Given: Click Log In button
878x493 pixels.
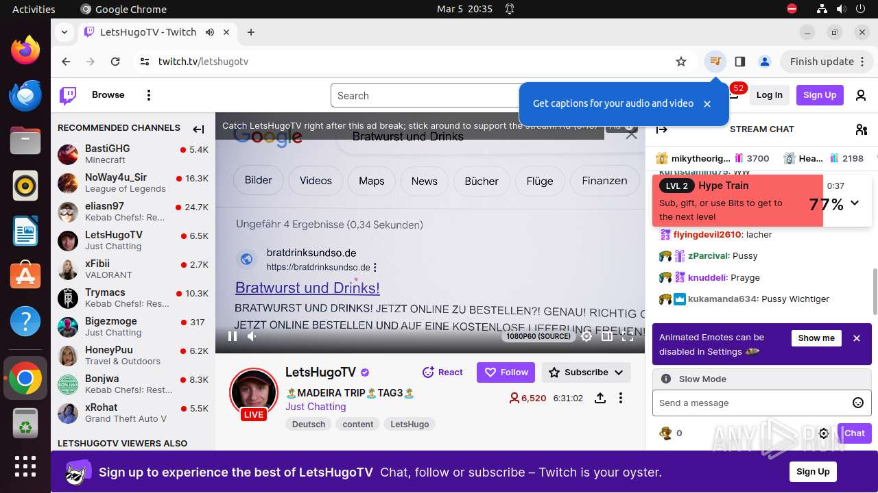Looking at the screenshot, I should click(x=769, y=95).
